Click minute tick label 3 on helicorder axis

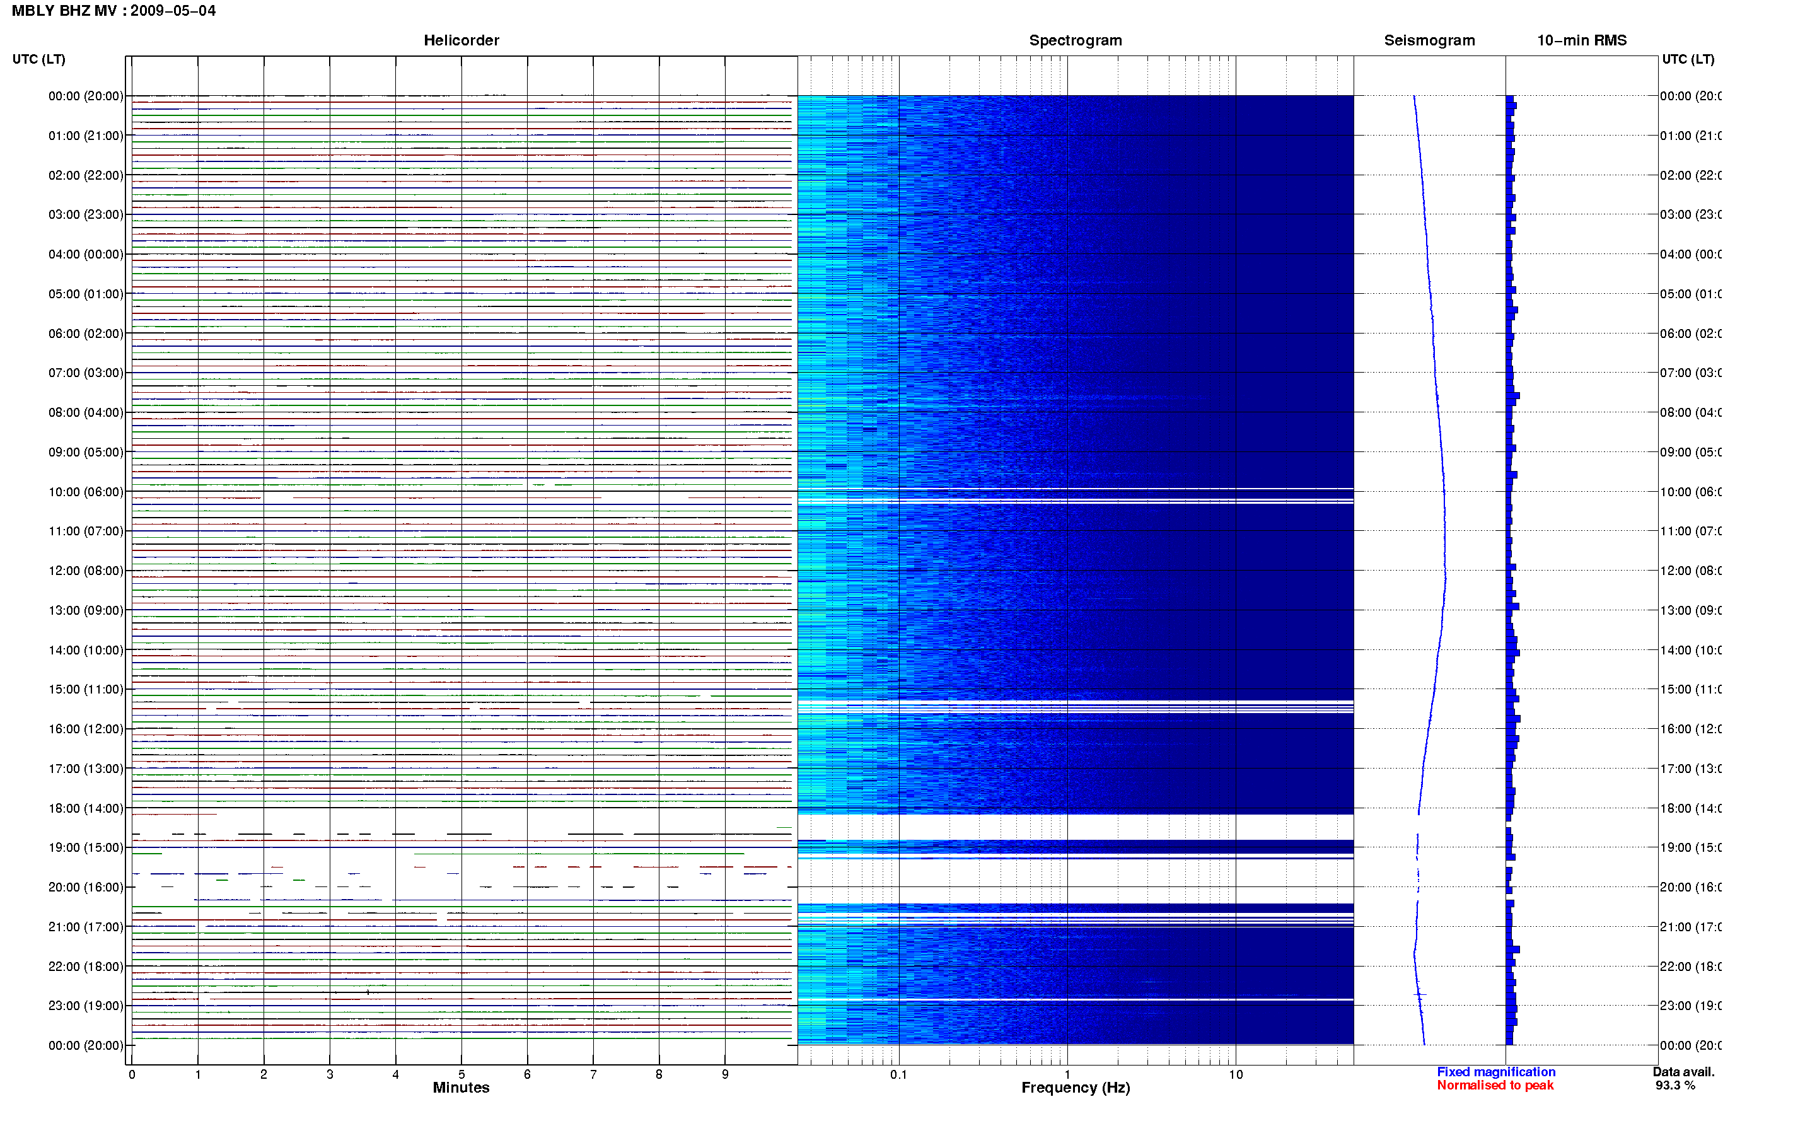tap(330, 1074)
